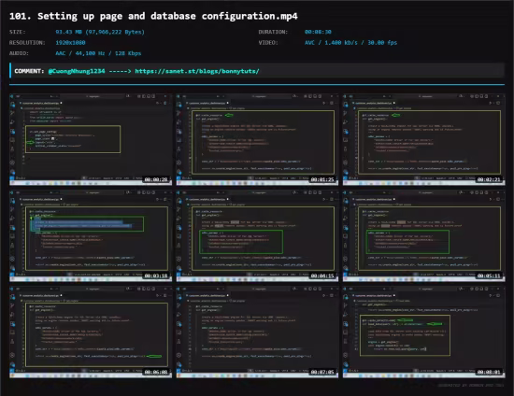Screen dimensions: 514x396
Task: Click the 'COMMENT:' label
Action: click(x=29, y=71)
